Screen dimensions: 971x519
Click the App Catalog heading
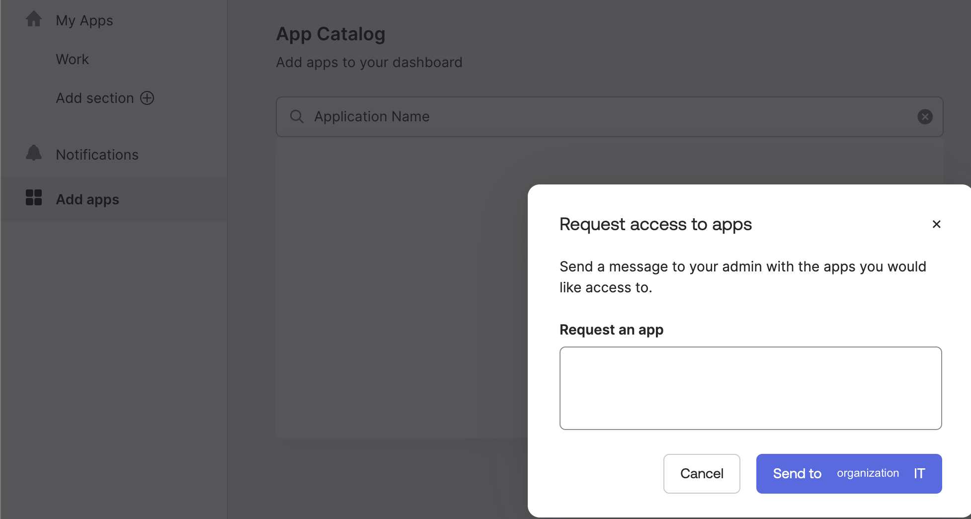coord(331,33)
